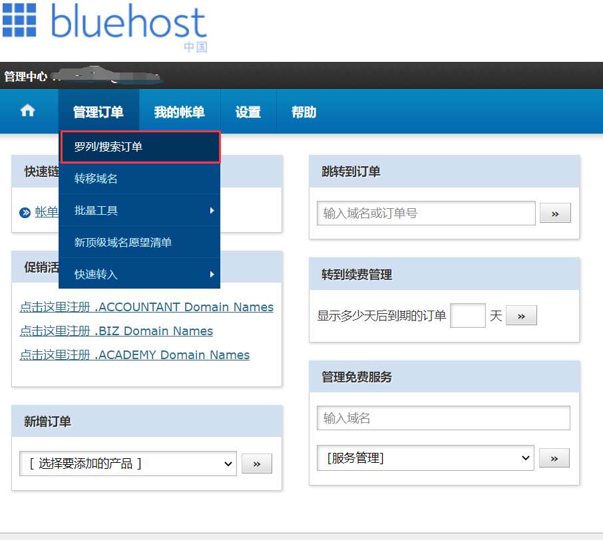Open the 我的帐单 navigation tab
The image size is (603, 540).
[x=179, y=112]
